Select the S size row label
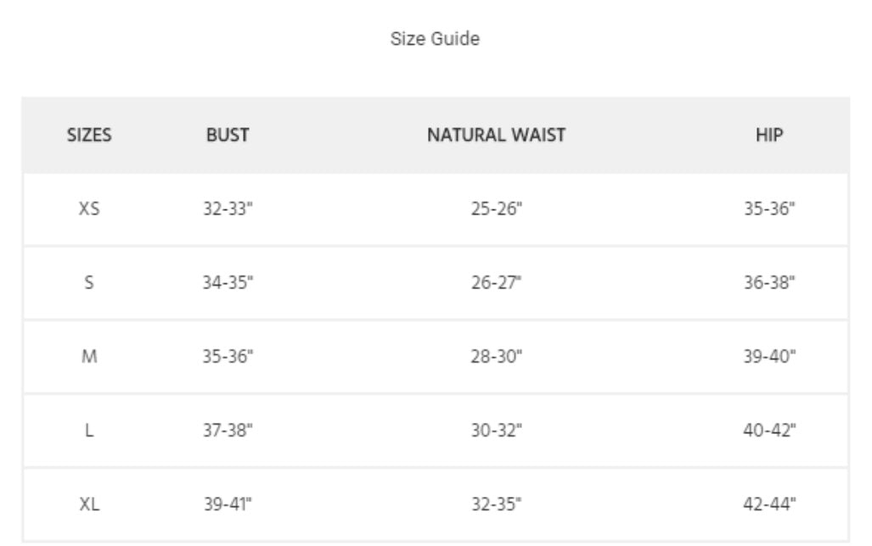872x546 pixels. click(x=89, y=283)
